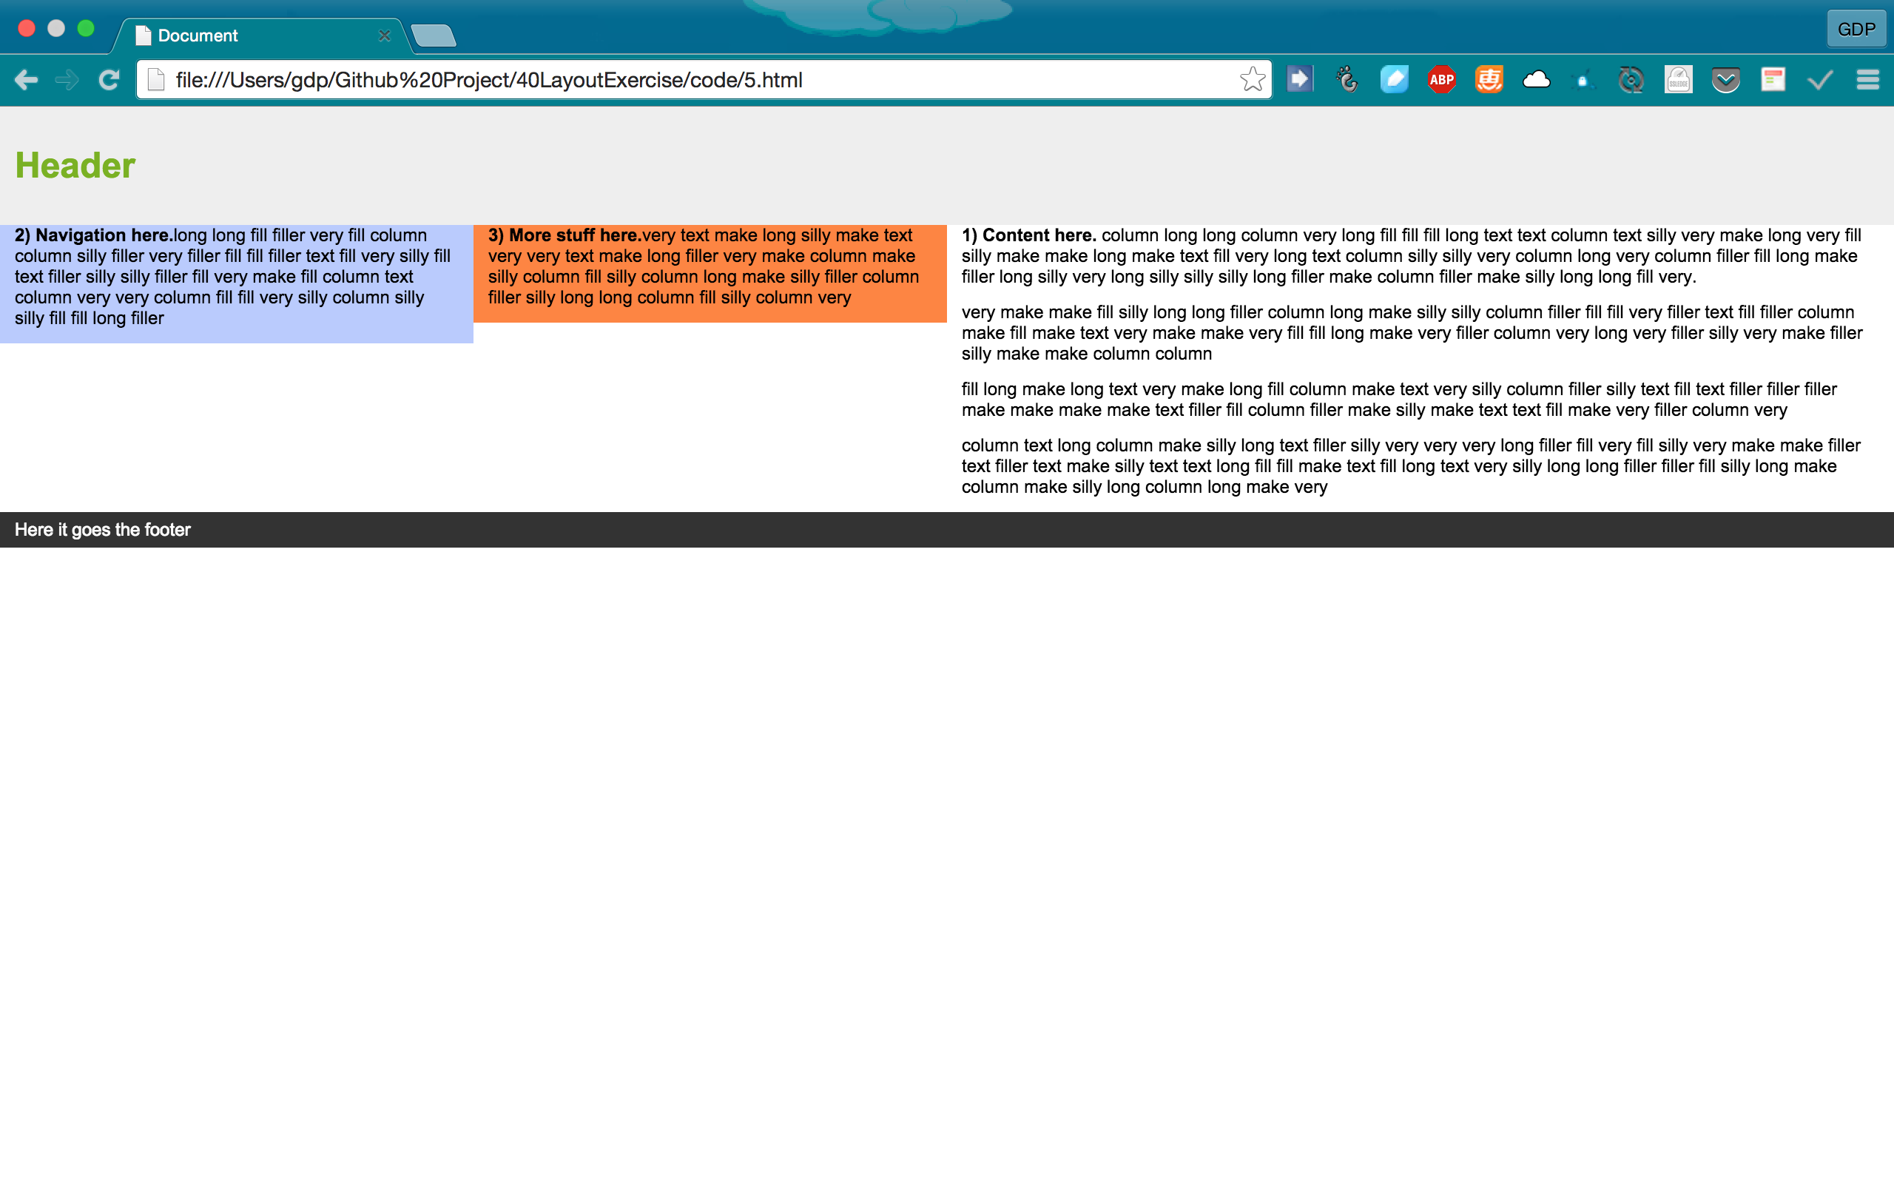Open the GDP profile switcher

pos(1856,30)
